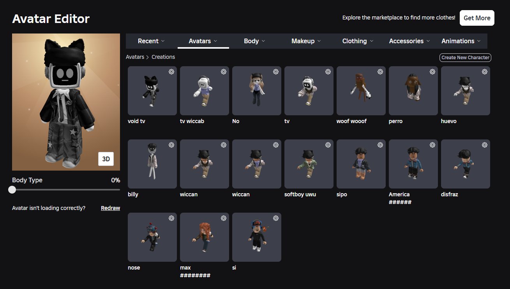The height and width of the screenshot is (289, 510).
Task: Select the max avatar thumbnail
Action: 205,237
